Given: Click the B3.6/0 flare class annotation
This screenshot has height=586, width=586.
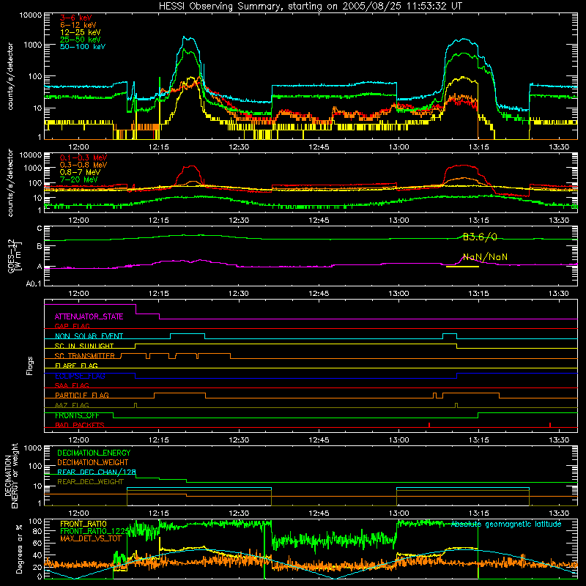Looking at the screenshot, I should coord(480,237).
